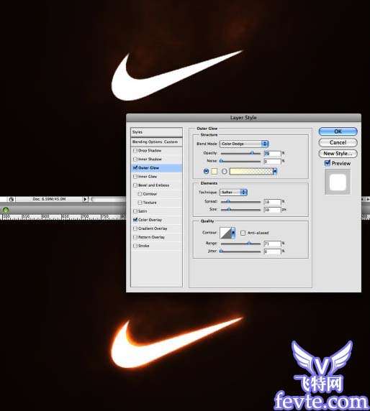The height and width of the screenshot is (411, 370).
Task: Select the Outer Glow row label
Action: 148,167
